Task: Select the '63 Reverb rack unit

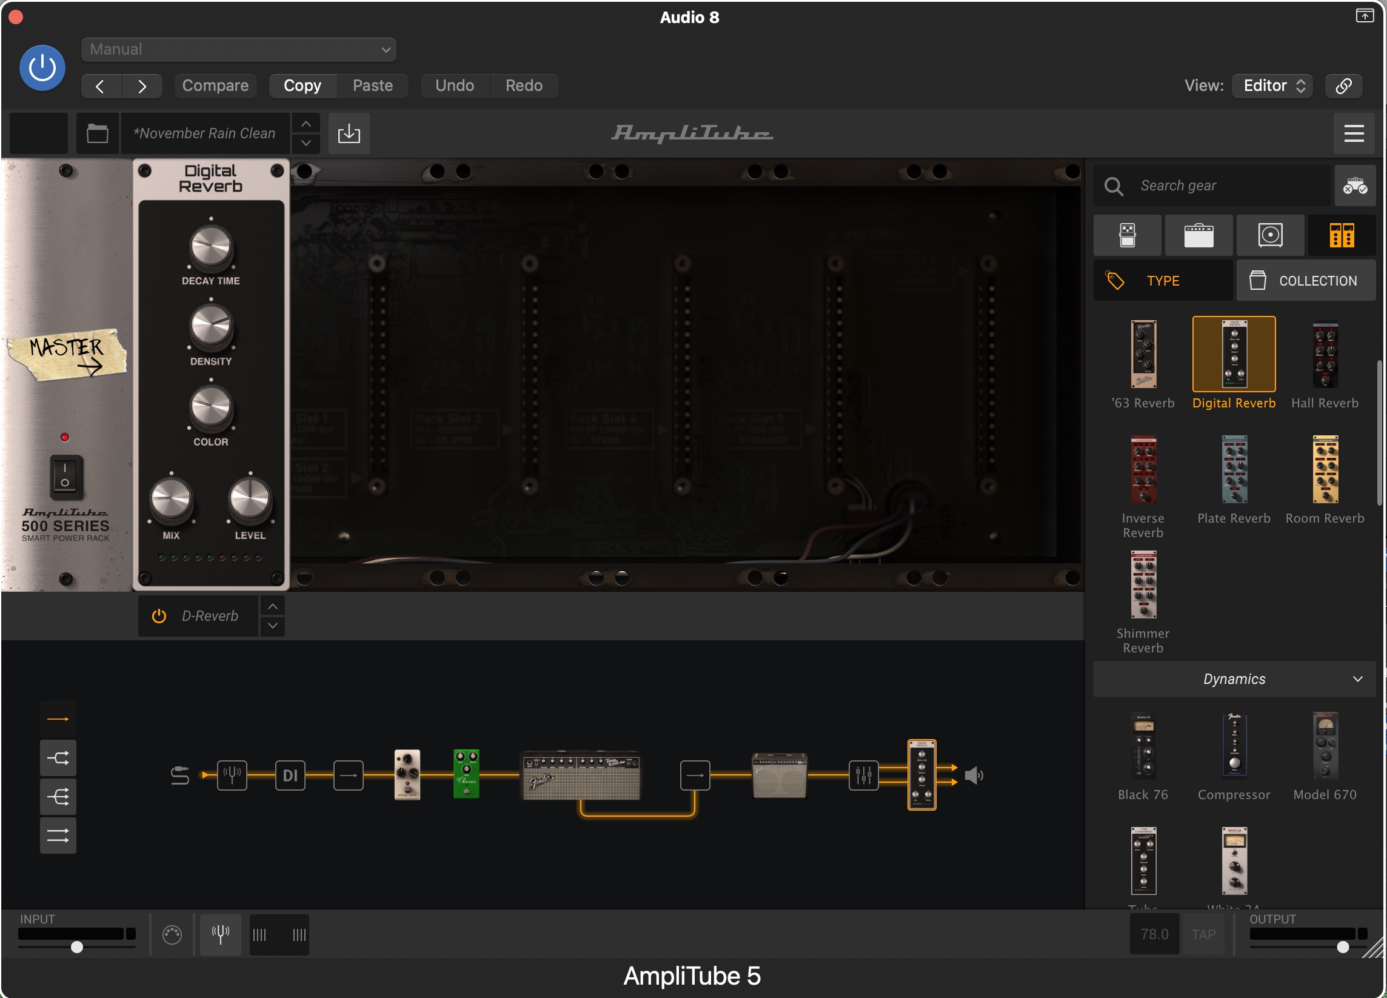Action: [1143, 355]
